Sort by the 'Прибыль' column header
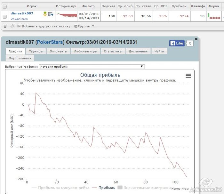 (x=179, y=6)
